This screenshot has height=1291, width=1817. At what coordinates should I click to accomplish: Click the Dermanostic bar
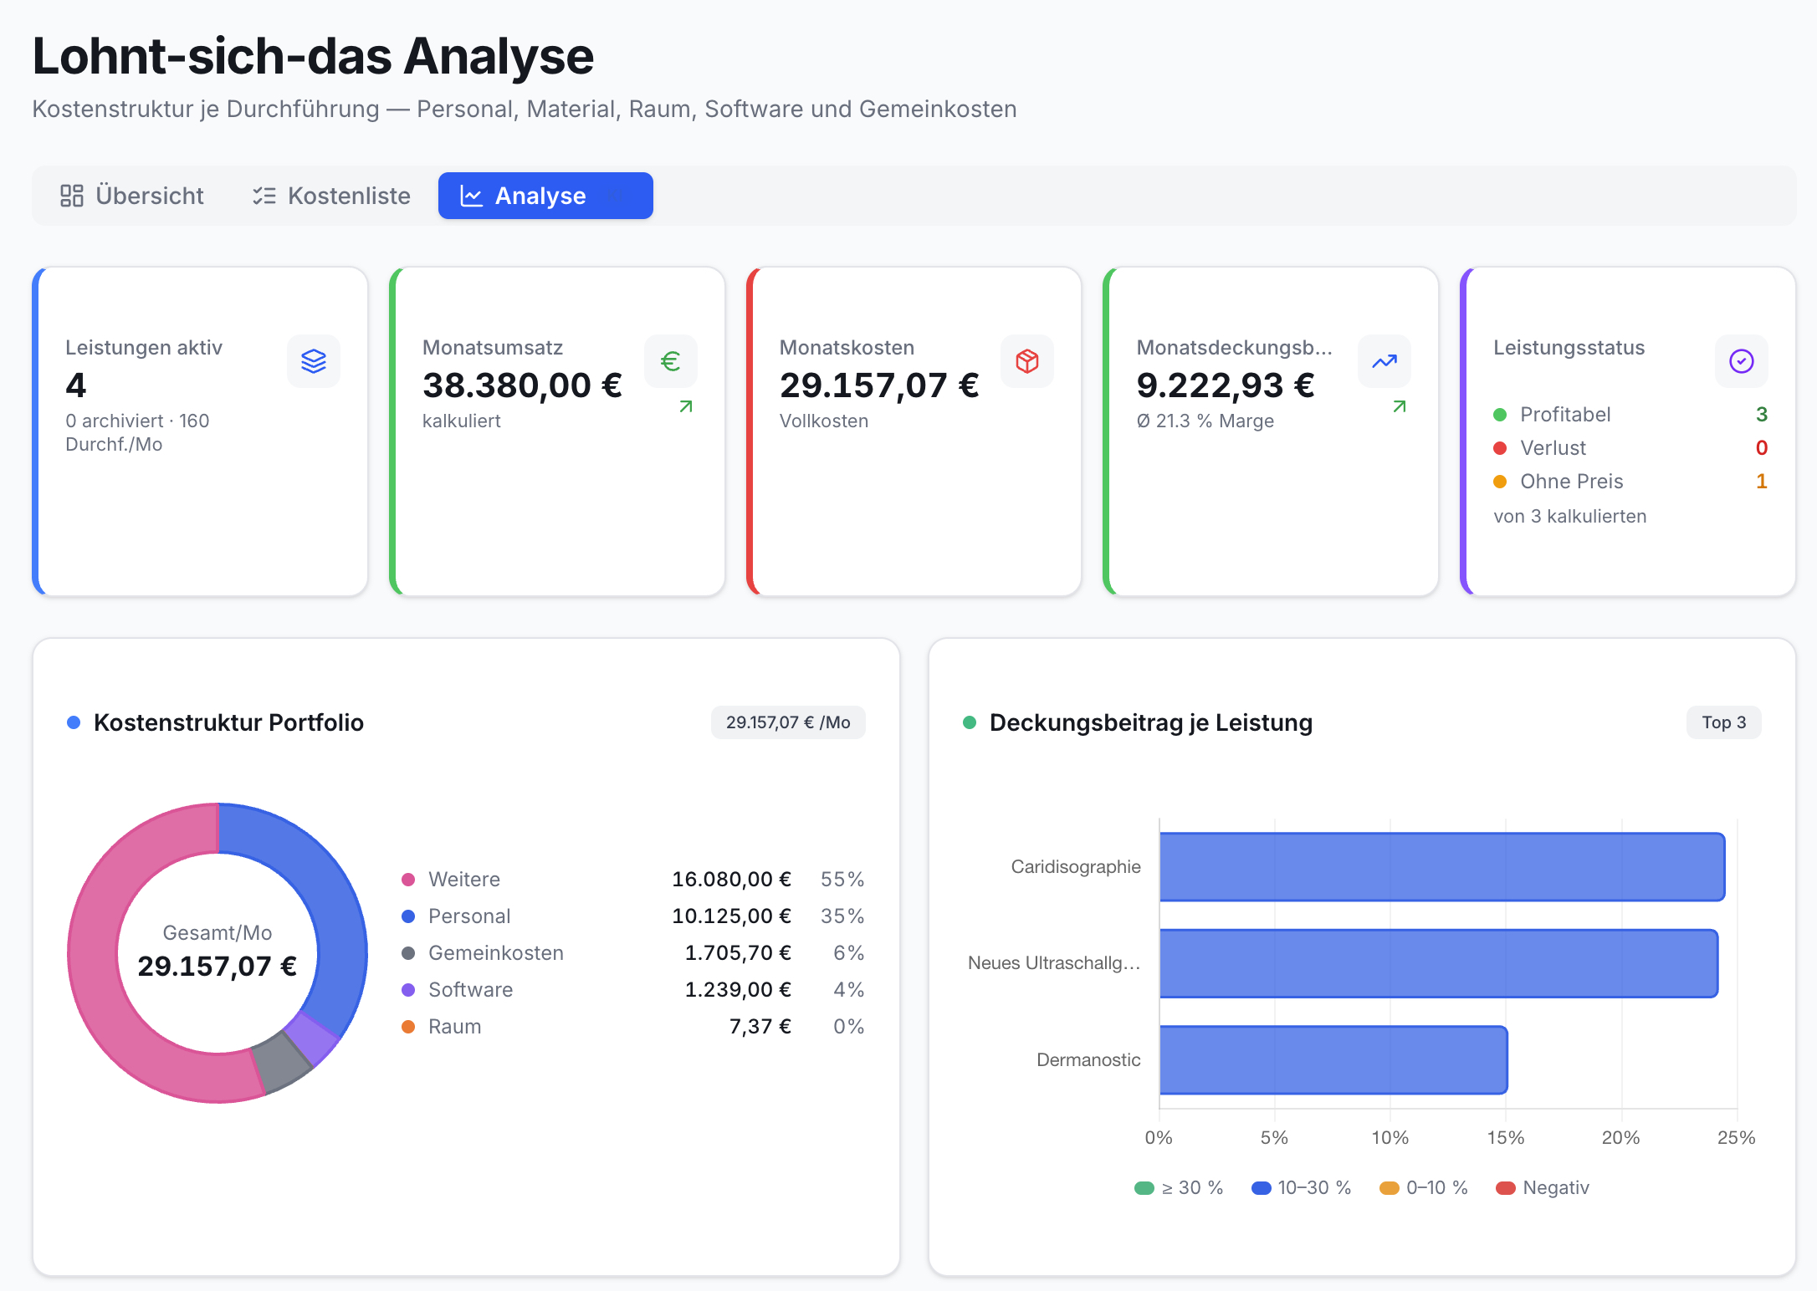1333,1060
